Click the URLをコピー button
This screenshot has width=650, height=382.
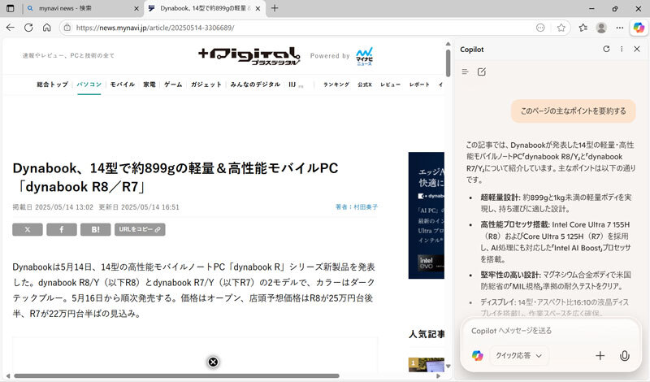point(140,229)
